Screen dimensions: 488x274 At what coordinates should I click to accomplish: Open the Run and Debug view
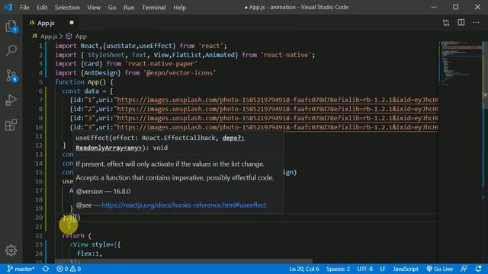click(x=11, y=100)
